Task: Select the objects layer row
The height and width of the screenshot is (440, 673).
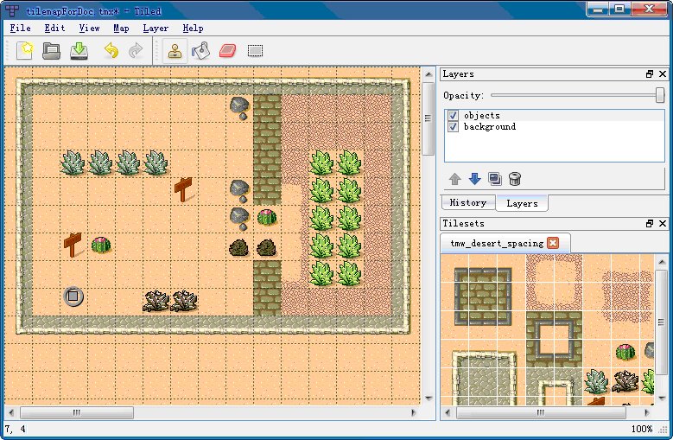Action: [554, 116]
